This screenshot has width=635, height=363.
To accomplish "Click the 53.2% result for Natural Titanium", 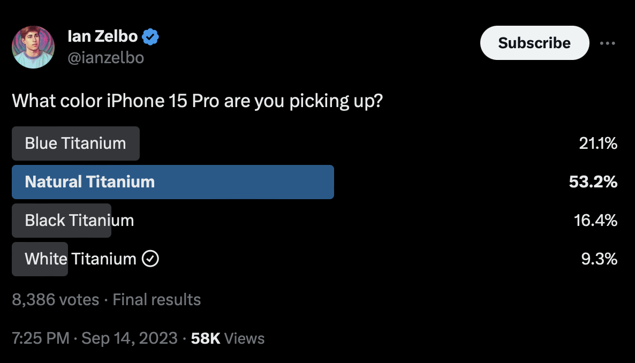I will pyautogui.click(x=593, y=182).
